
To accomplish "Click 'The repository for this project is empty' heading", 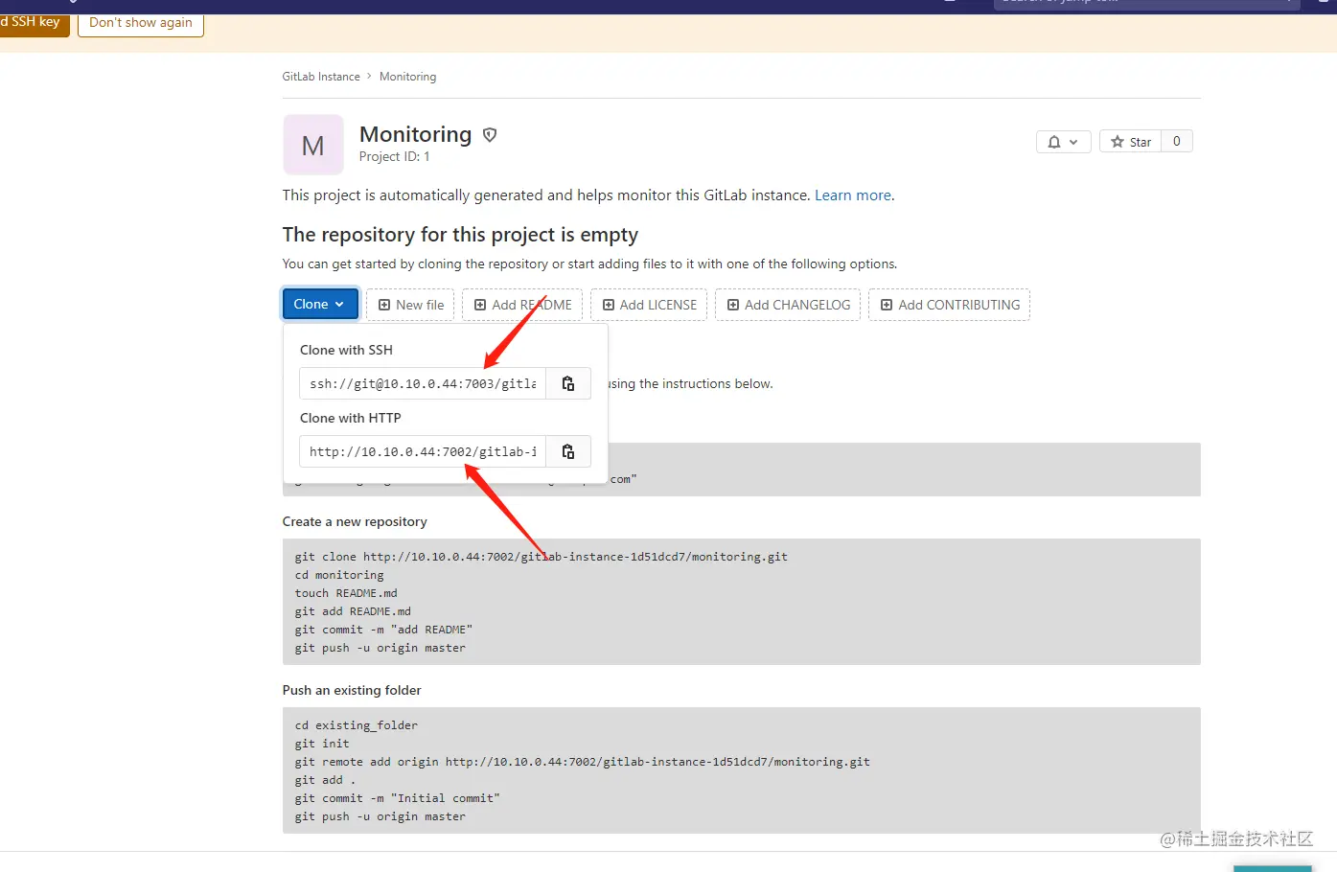I will pos(460,235).
